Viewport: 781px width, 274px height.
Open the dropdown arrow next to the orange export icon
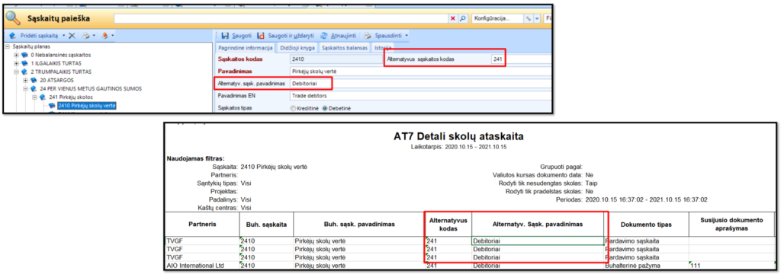click(x=113, y=36)
